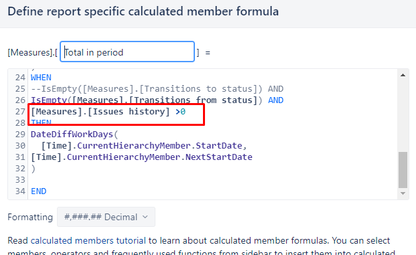This screenshot has height=255, width=416.
Task: Click the scroll down arrow of formula editor
Action: [x=403, y=193]
